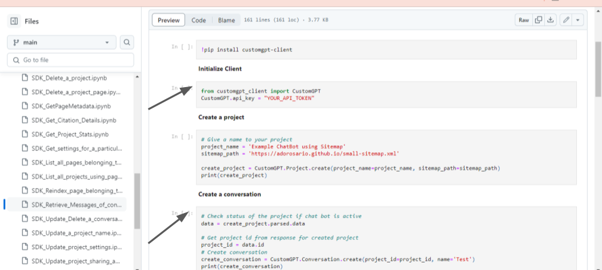
Task: Click the print(create_project) line
Action: point(234,175)
